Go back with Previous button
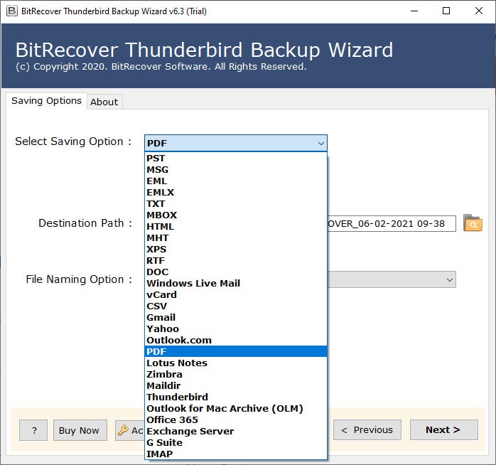496x465 pixels. pos(367,430)
